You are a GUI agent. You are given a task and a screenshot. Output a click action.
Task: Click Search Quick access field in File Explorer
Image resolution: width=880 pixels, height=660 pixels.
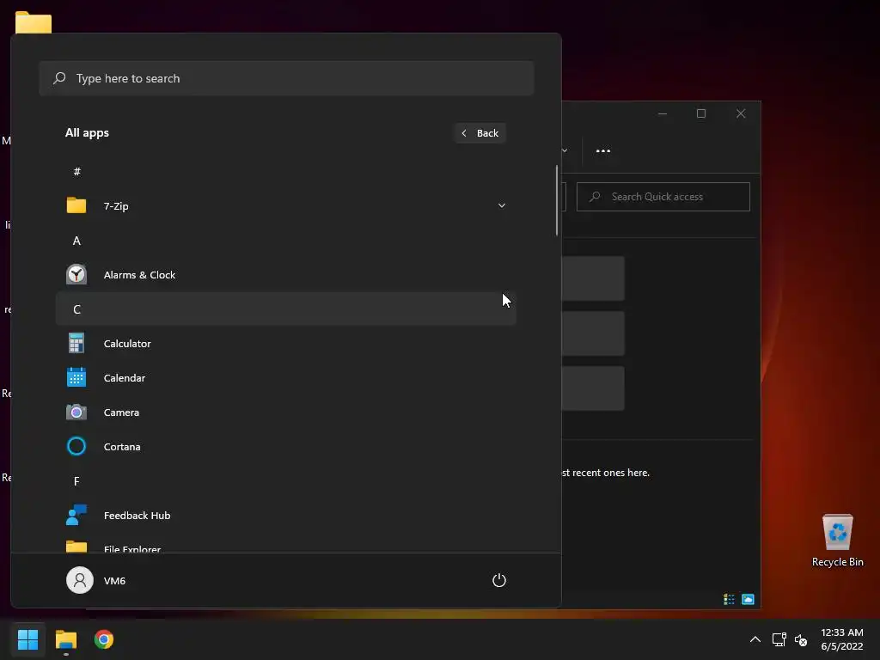pyautogui.click(x=663, y=197)
